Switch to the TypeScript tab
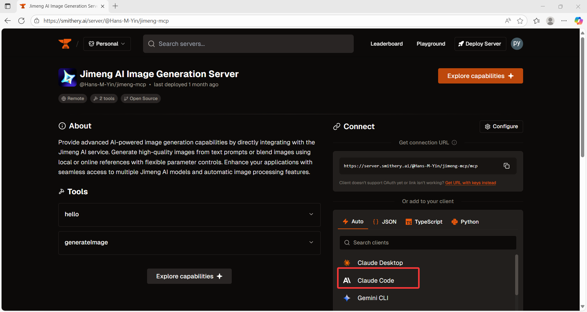Viewport: 587px width, 312px height. [424, 222]
